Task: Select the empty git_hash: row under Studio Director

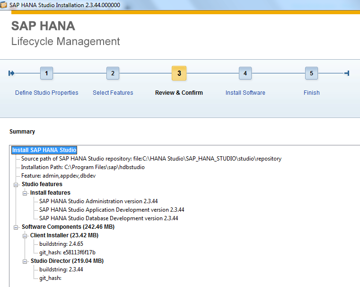Action: pyautogui.click(x=50, y=278)
